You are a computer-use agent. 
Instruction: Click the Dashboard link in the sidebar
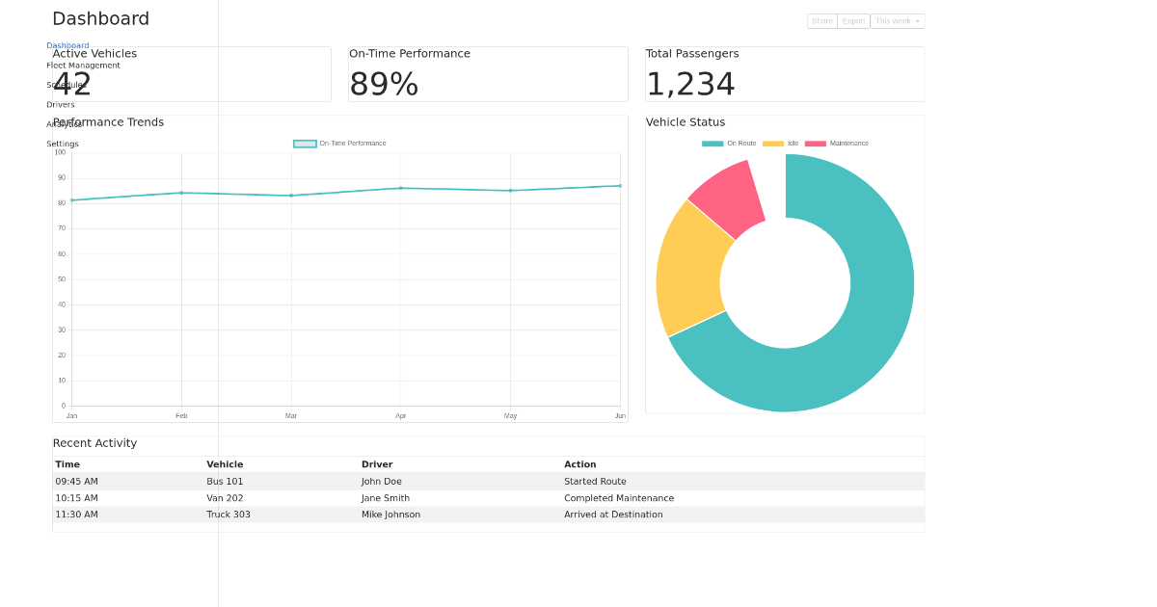coord(67,44)
